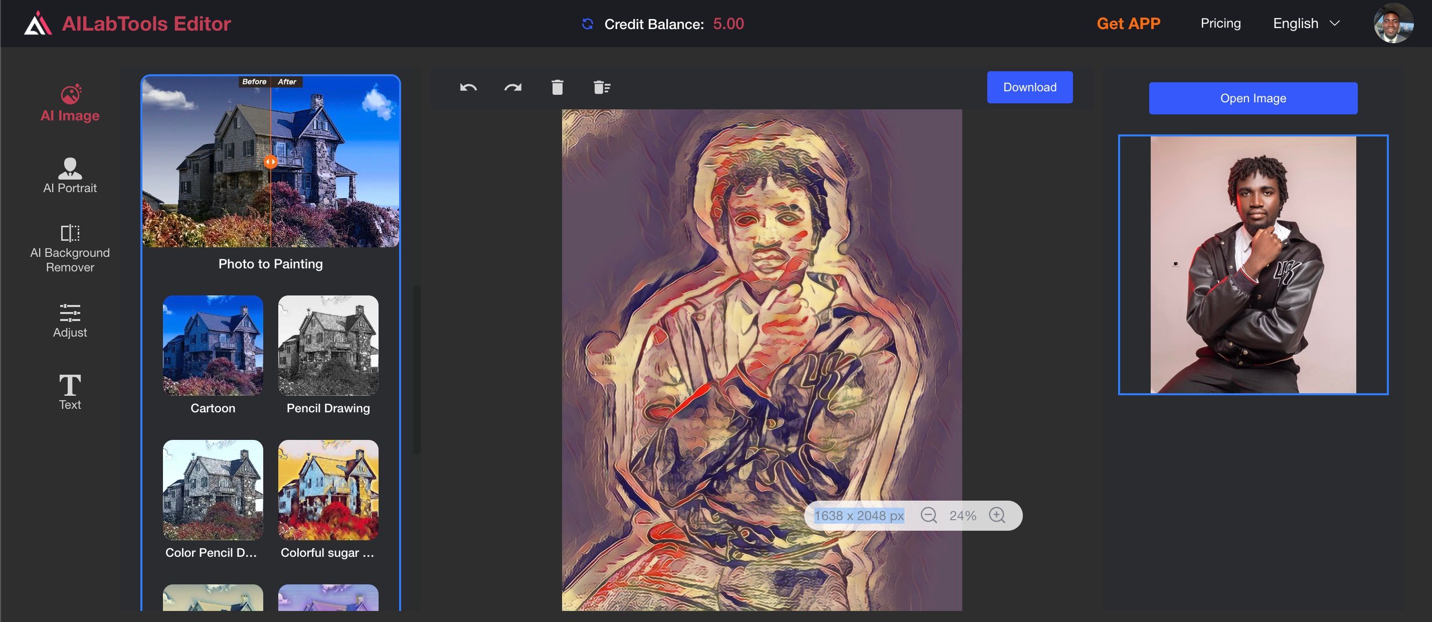Refresh the credit balance
The image size is (1432, 622).
(x=588, y=24)
